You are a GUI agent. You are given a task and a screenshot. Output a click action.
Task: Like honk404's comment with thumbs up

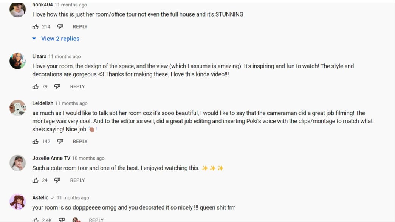click(x=36, y=27)
